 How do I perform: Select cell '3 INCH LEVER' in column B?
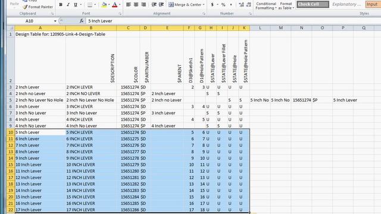(91, 106)
